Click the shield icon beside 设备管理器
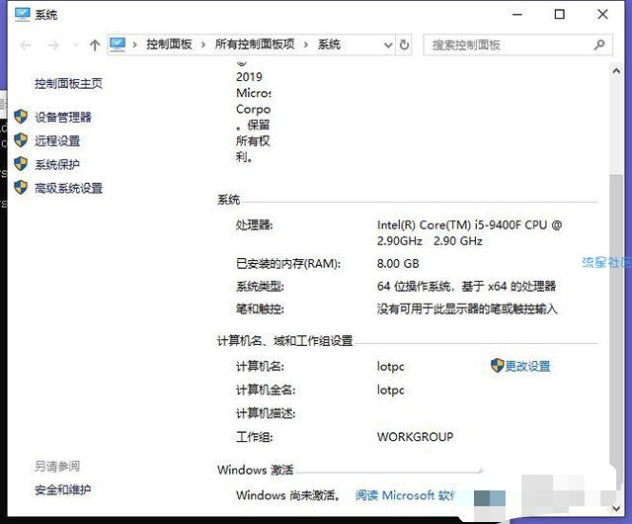The width and height of the screenshot is (632, 524). (21, 117)
